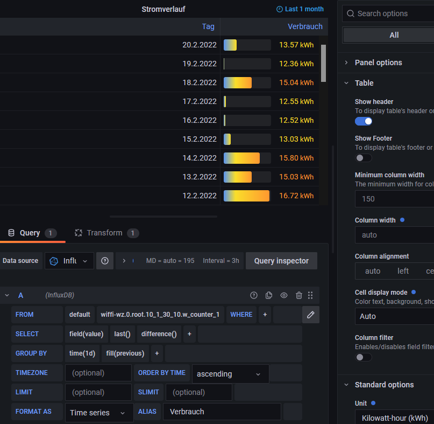The height and width of the screenshot is (424, 434).
Task: Open the Query inspector
Action: pyautogui.click(x=281, y=261)
